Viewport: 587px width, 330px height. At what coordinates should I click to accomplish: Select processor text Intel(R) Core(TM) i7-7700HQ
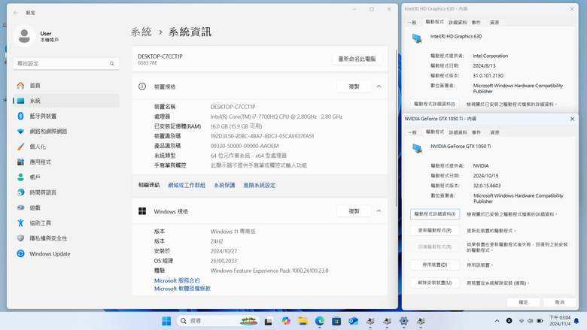[x=276, y=117]
